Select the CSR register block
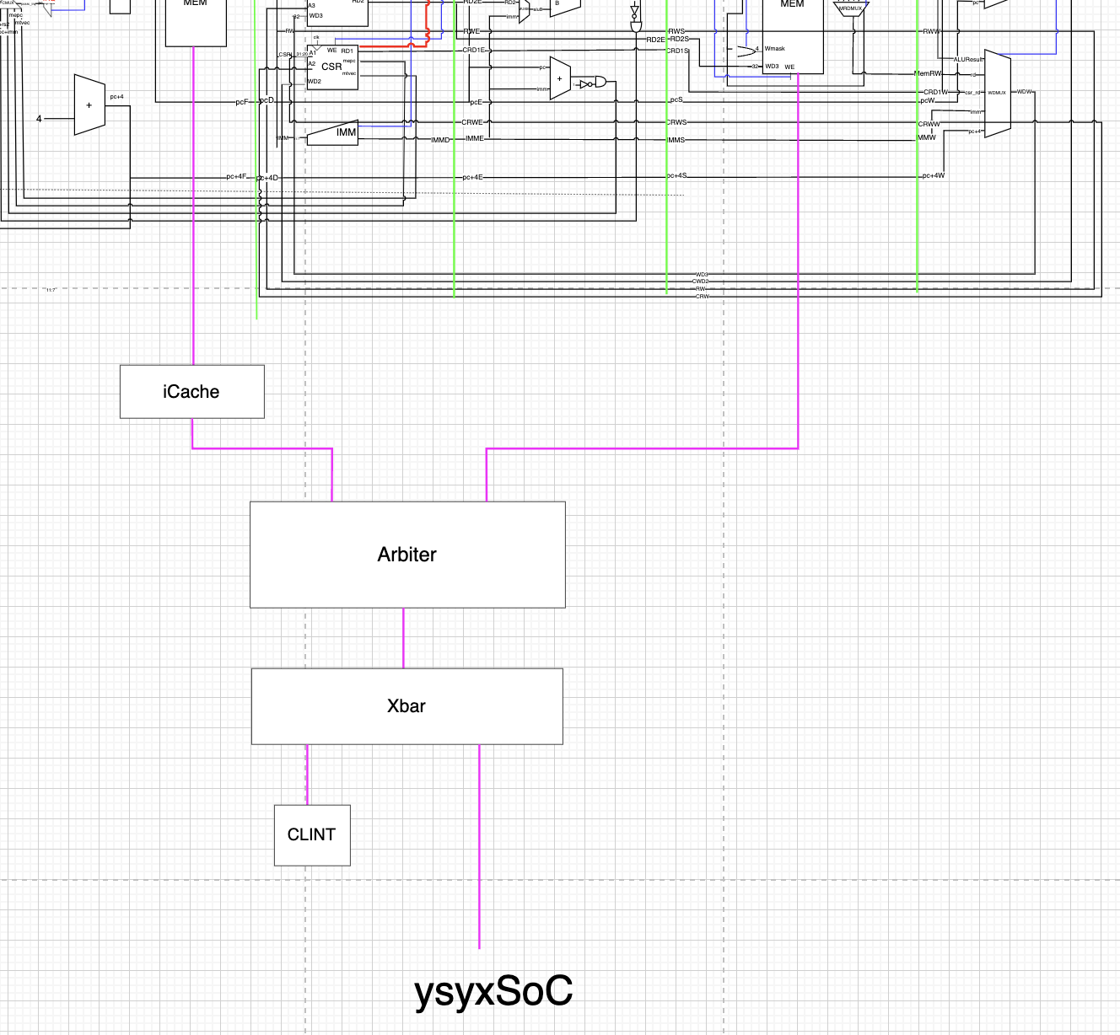1120x1035 pixels. pyautogui.click(x=332, y=67)
